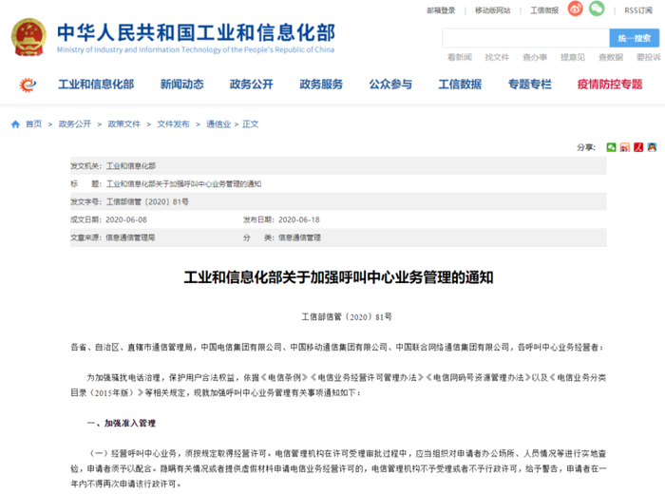Select 提意见 search shortcut

573,57
